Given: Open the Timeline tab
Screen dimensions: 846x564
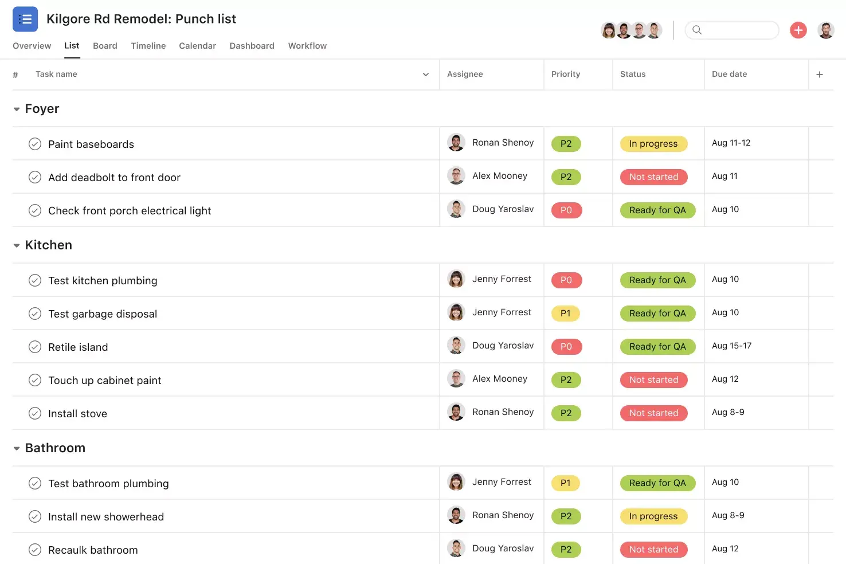Looking at the screenshot, I should pyautogui.click(x=148, y=46).
